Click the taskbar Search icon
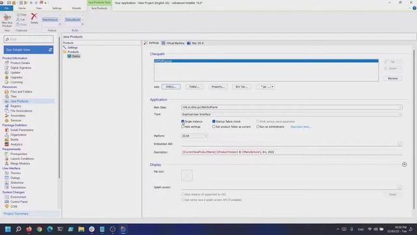The image size is (417, 235). [18, 229]
